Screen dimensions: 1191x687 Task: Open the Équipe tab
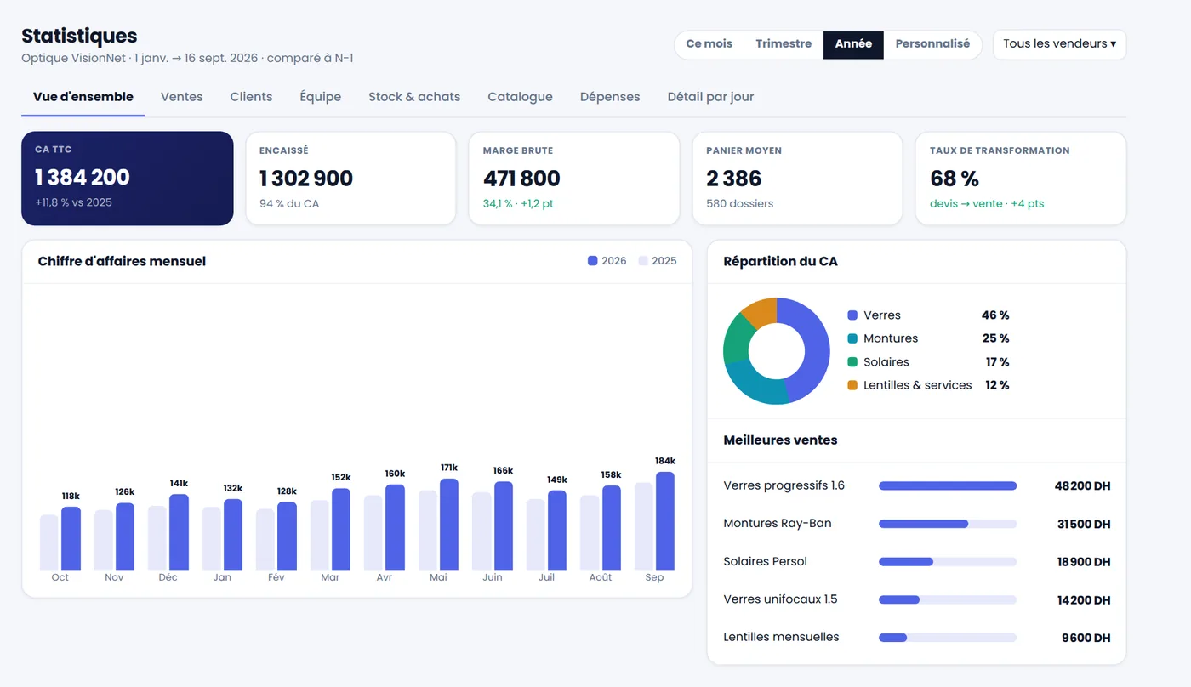click(320, 97)
